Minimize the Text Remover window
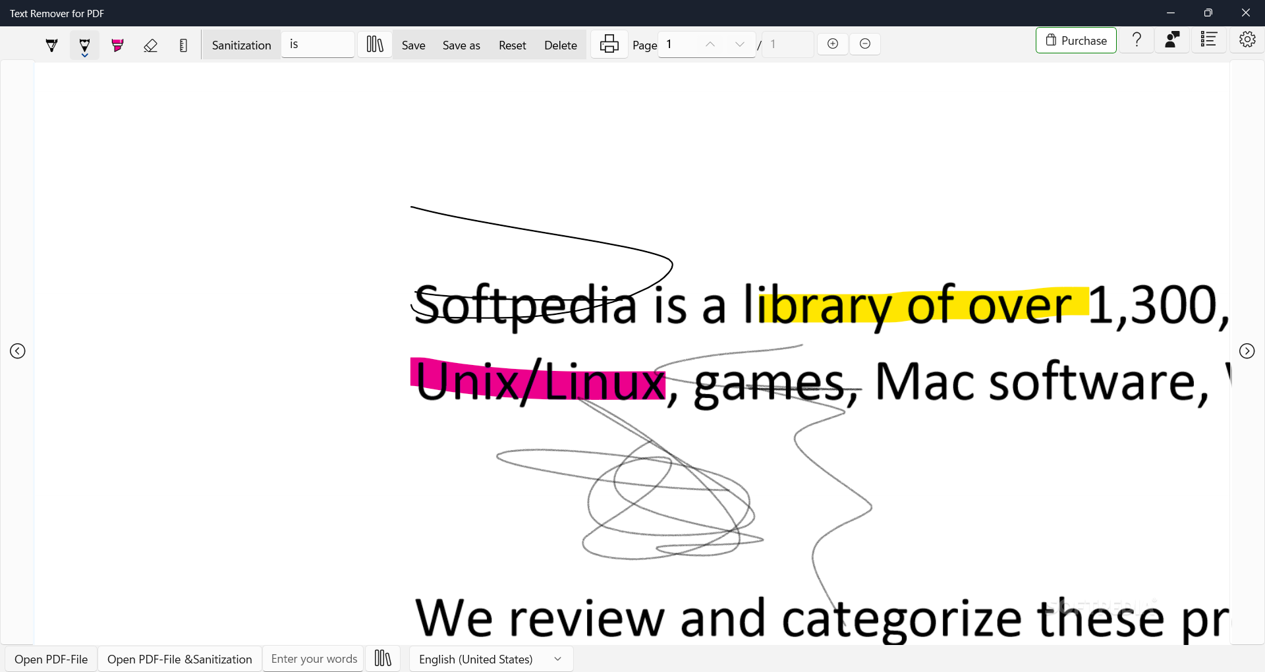 click(1171, 13)
